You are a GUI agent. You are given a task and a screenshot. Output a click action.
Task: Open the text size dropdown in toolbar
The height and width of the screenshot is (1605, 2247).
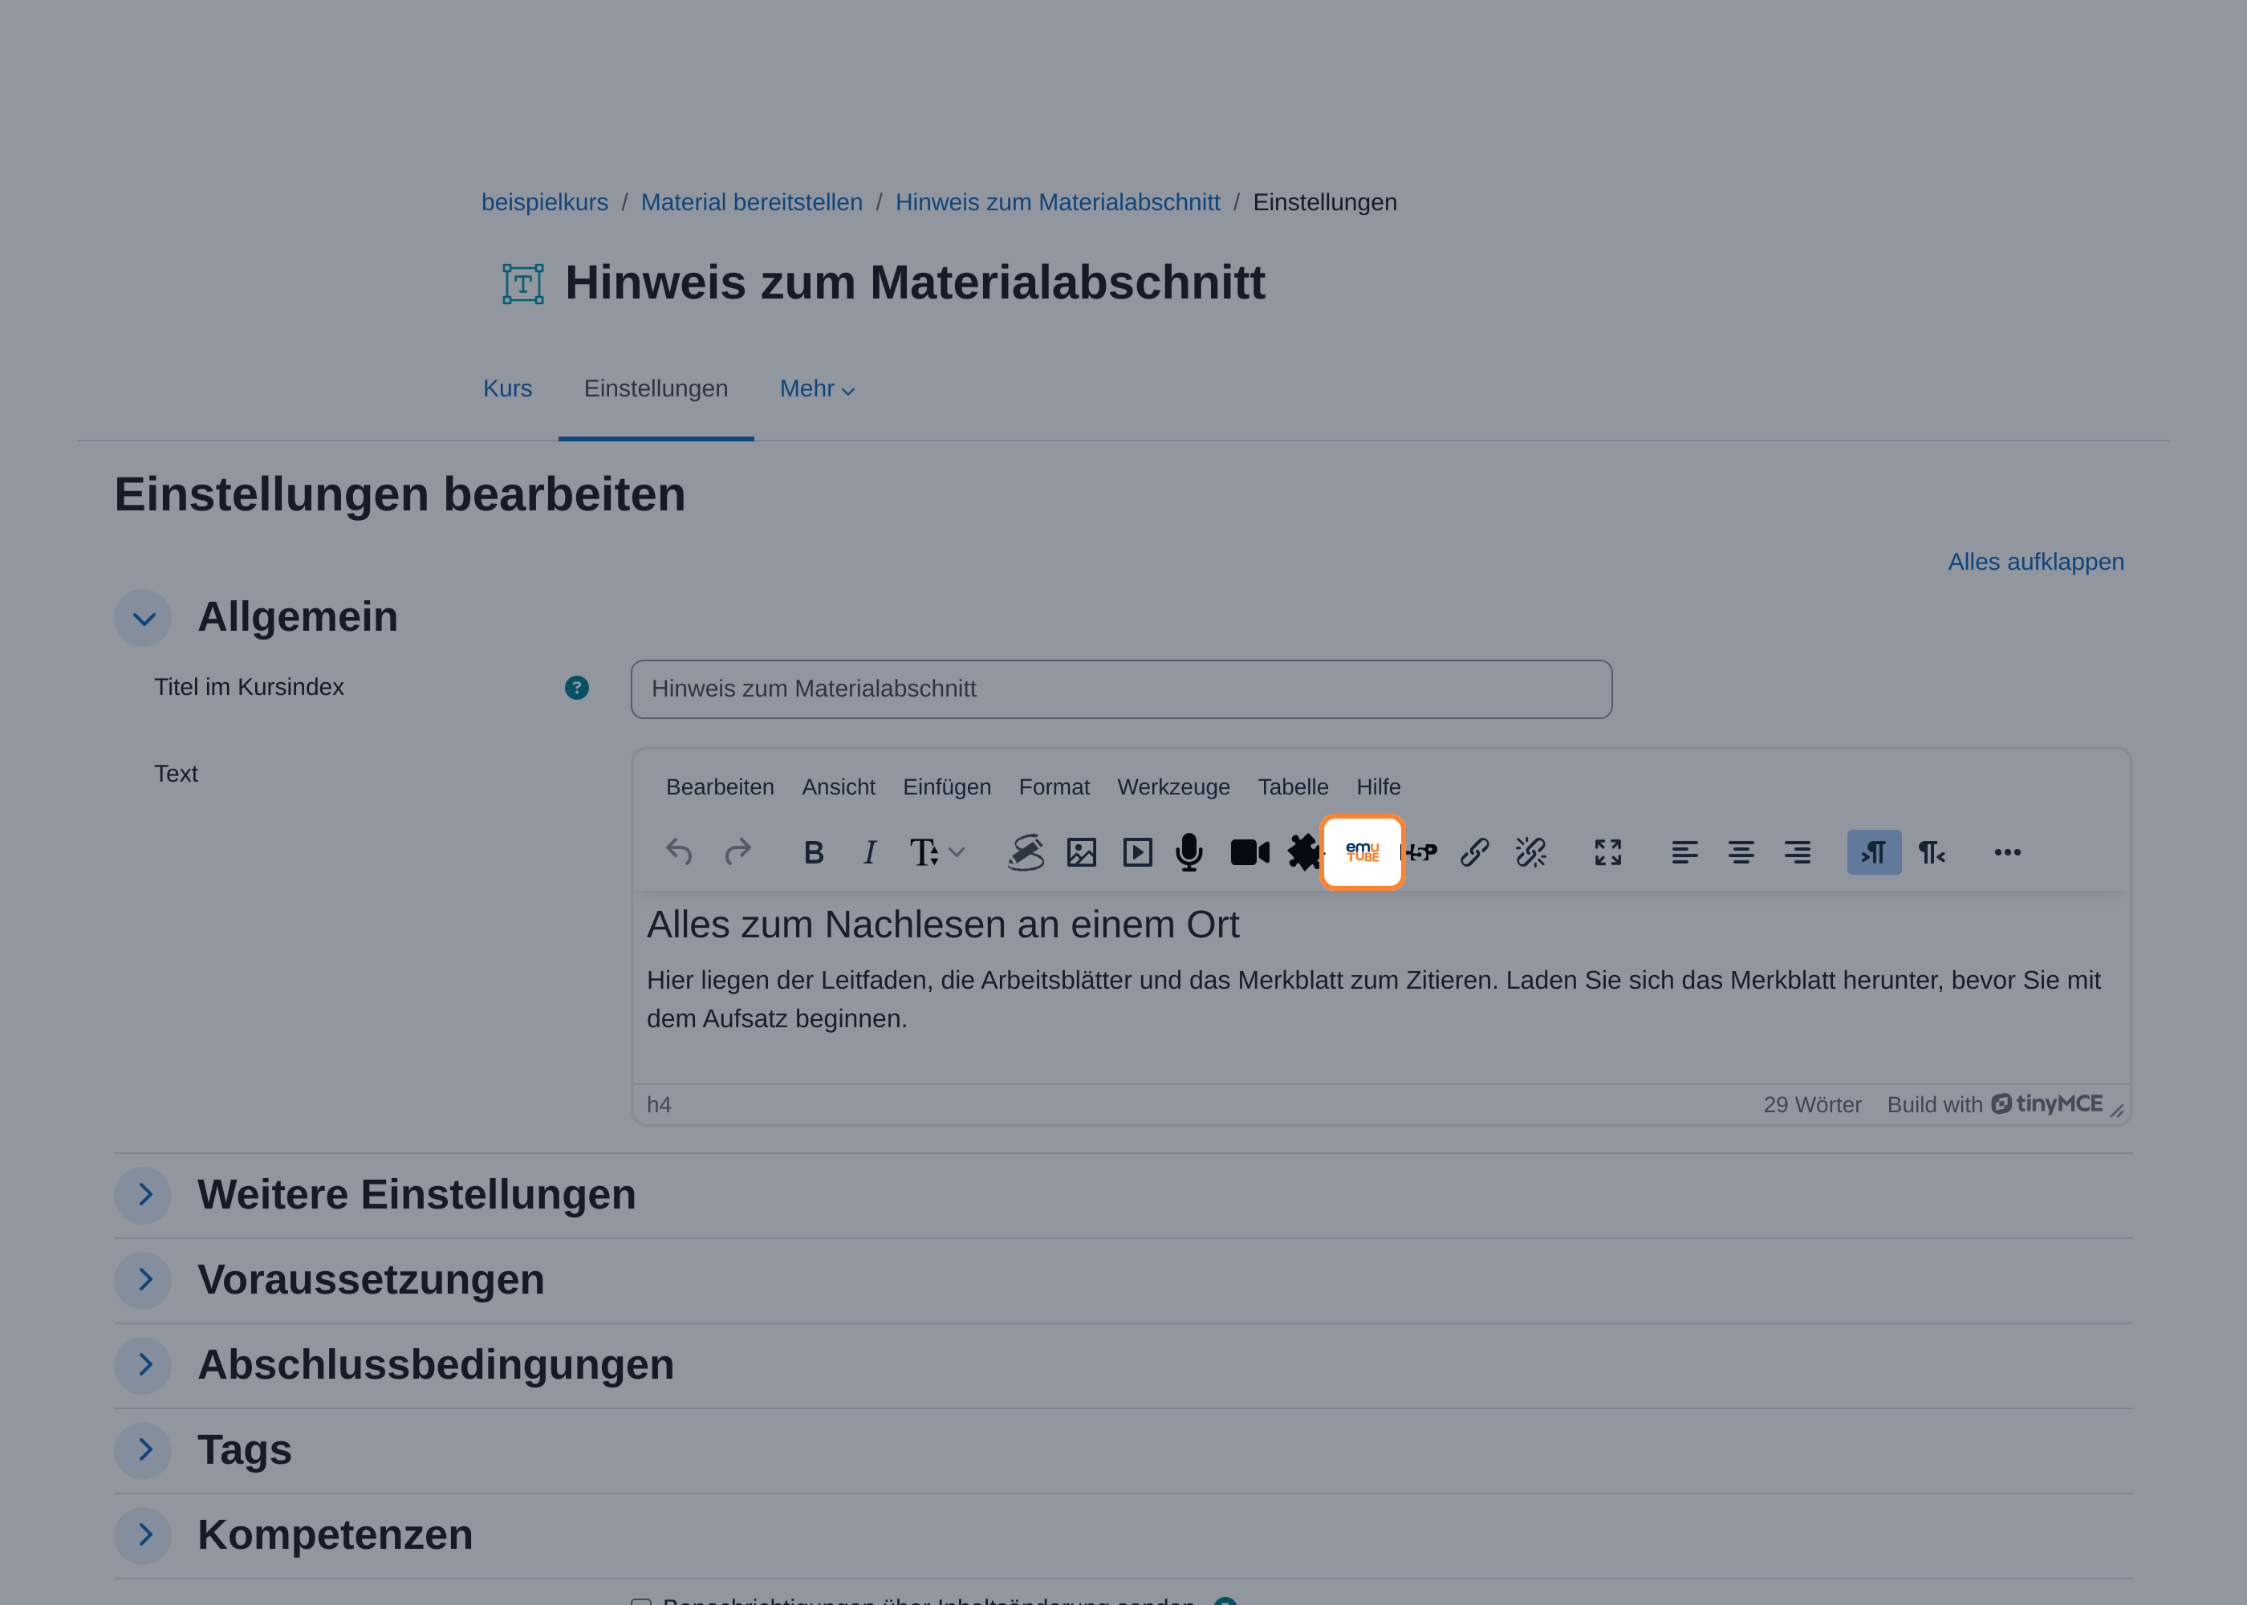936,852
